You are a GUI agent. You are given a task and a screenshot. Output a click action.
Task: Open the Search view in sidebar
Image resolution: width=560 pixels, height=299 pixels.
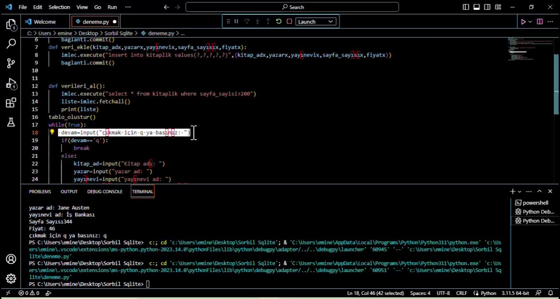coord(11,44)
